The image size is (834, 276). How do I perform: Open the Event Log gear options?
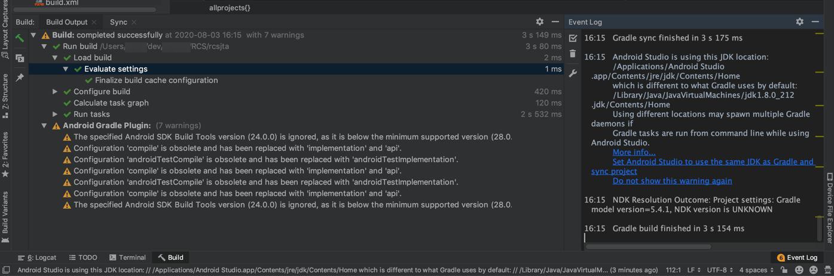point(799,21)
